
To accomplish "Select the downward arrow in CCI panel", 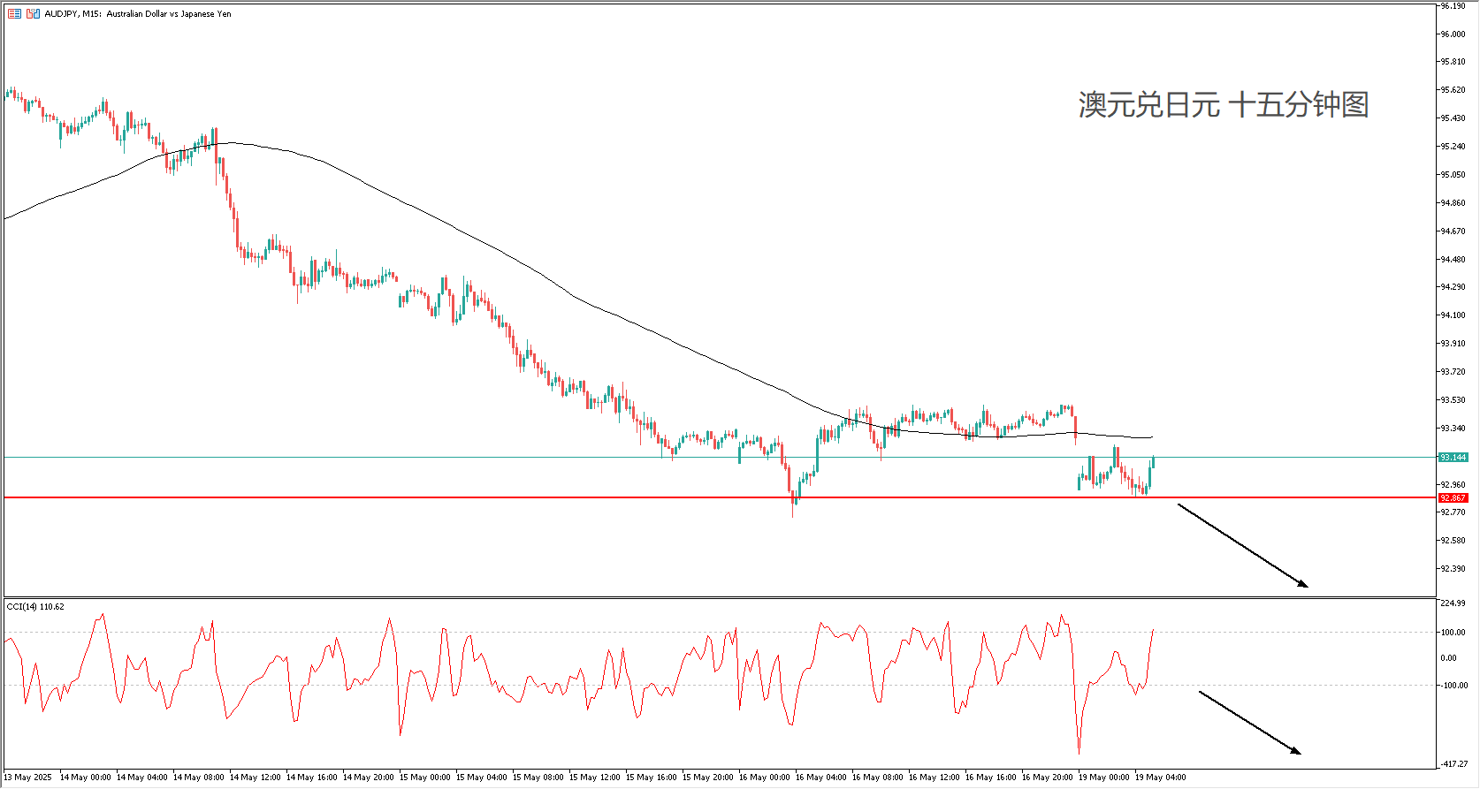I will coord(1249,722).
